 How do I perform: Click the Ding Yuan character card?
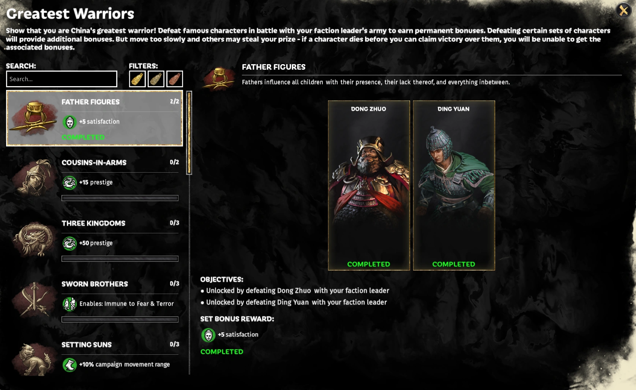(454, 185)
